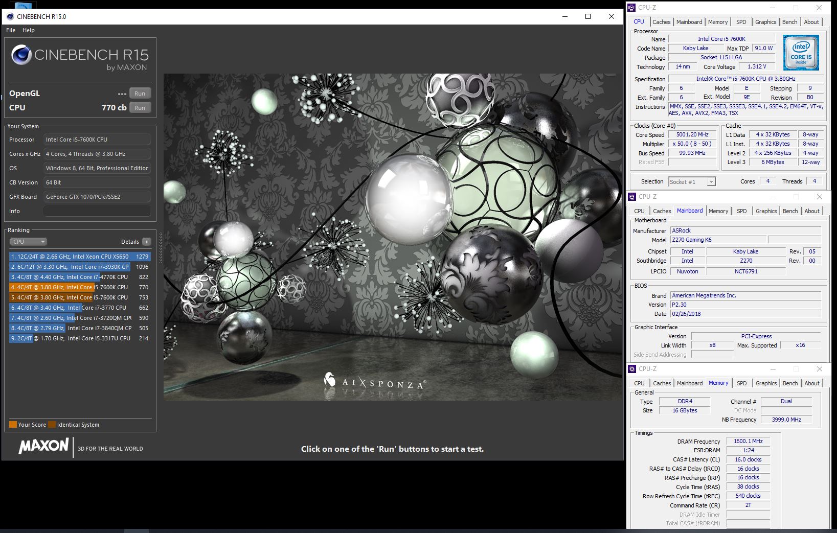Viewport: 837px width, 533px height.
Task: Click the Core Voltage 1.312 V value
Action: 757,66
